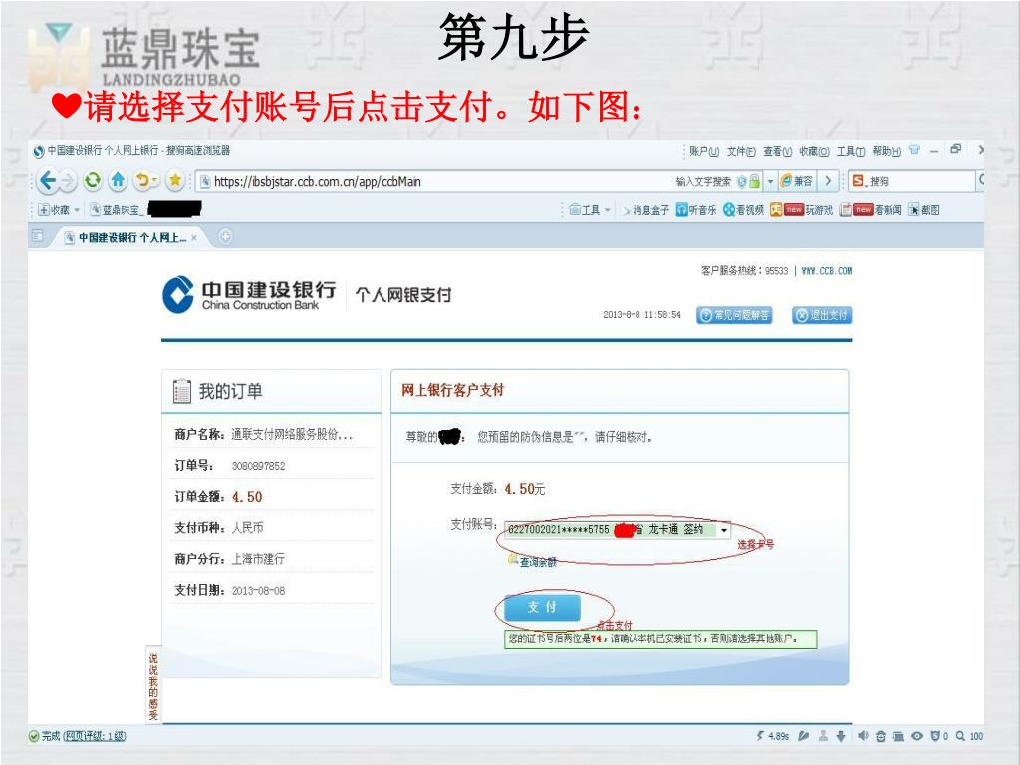The image size is (1020, 765).
Task: Click the 兼容 compatibility mode button
Action: (797, 181)
